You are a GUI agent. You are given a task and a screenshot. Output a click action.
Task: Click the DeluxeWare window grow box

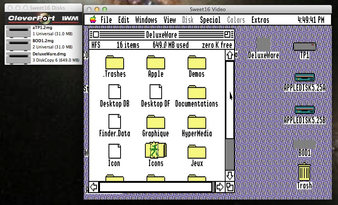pos(229,187)
